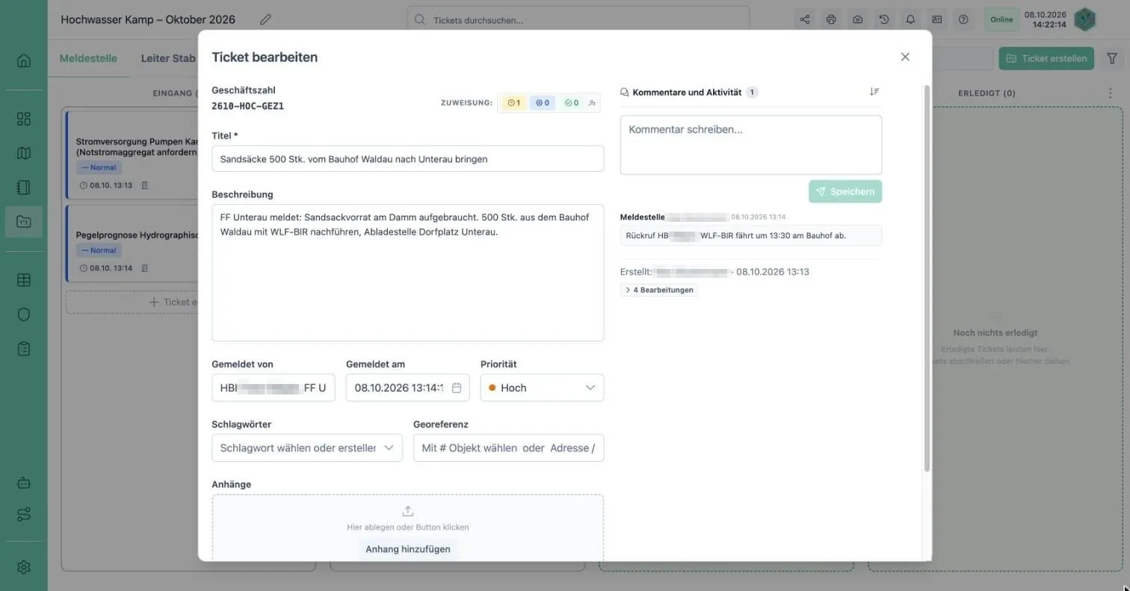The image size is (1130, 591).
Task: Click the Anhang hinzufügen button
Action: 408,549
